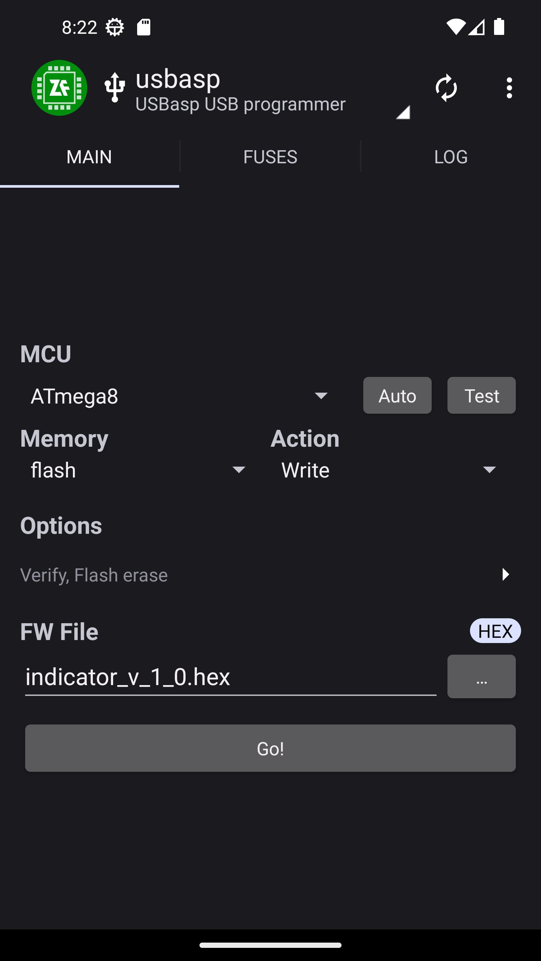Viewport: 541px width, 961px height.
Task: Click the FW file name field
Action: (x=231, y=677)
